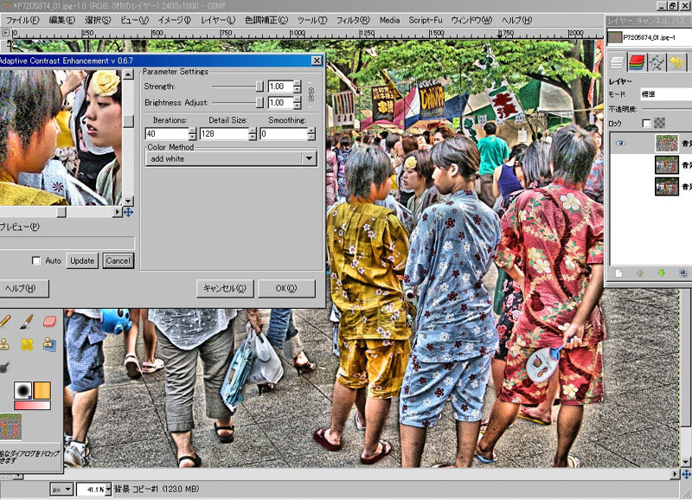This screenshot has width=692, height=500.
Task: Open the 選択(S) menu
Action: pos(98,20)
